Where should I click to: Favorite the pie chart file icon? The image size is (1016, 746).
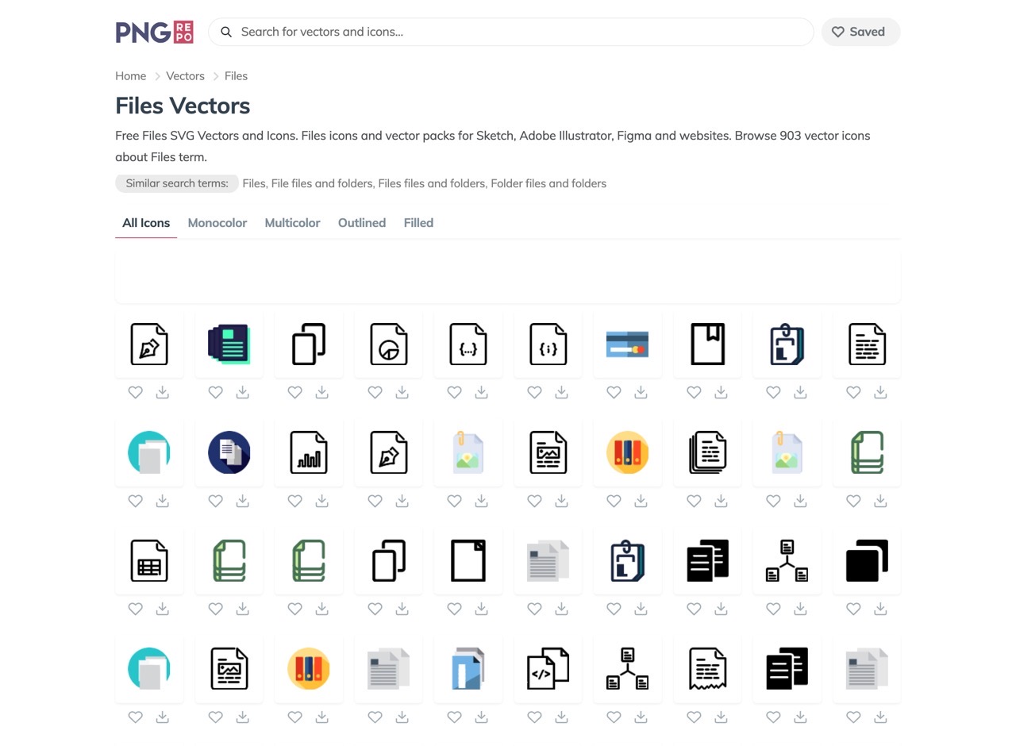coord(375,392)
